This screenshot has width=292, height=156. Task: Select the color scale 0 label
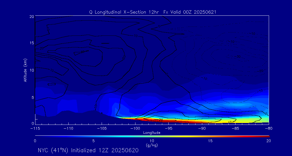[35, 141]
